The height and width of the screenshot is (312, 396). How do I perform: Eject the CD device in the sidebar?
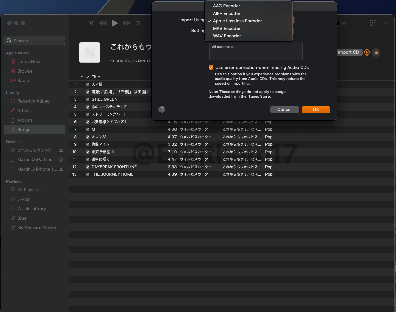point(61,150)
